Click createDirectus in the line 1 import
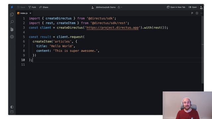 (58, 19)
